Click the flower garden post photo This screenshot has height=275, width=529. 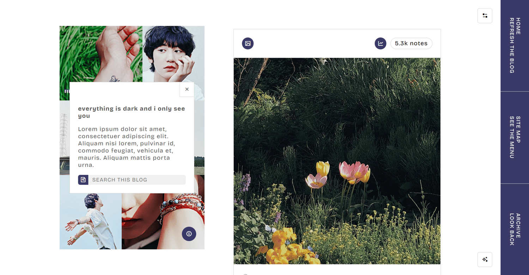[x=337, y=161]
